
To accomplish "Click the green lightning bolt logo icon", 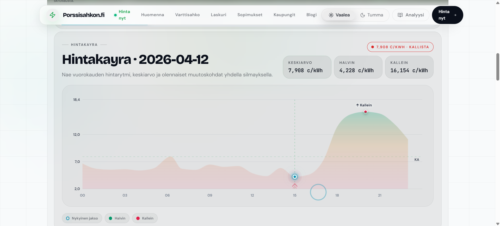I will pyautogui.click(x=53, y=15).
